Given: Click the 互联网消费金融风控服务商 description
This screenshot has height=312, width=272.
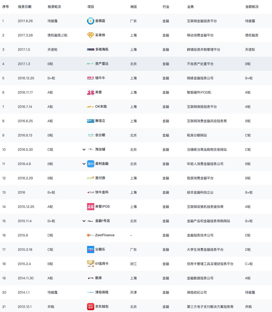Looking at the screenshot, I should [x=207, y=121].
